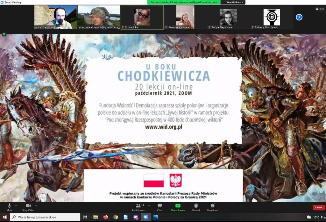Expand video options arrow beside Stop Video

pos(36,205)
